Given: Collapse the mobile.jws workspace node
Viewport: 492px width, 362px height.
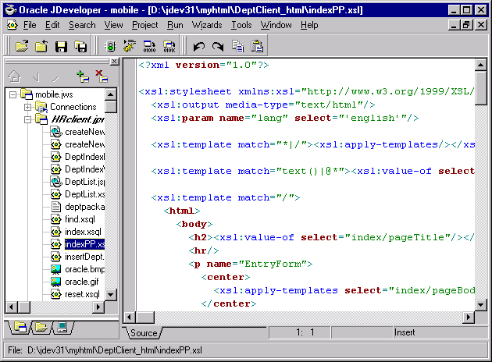Looking at the screenshot, I should point(13,94).
